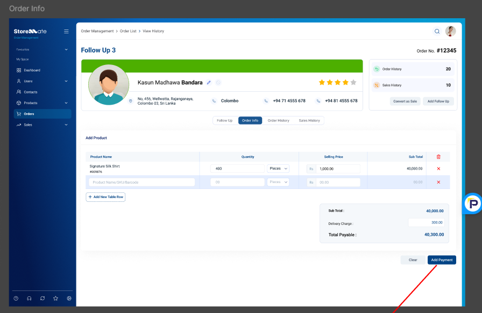
Task: Open settings gear in sidebar footer
Action: [69, 299]
